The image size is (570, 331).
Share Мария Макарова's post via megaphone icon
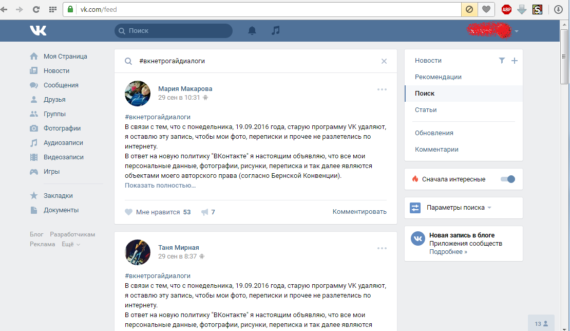coord(205,212)
